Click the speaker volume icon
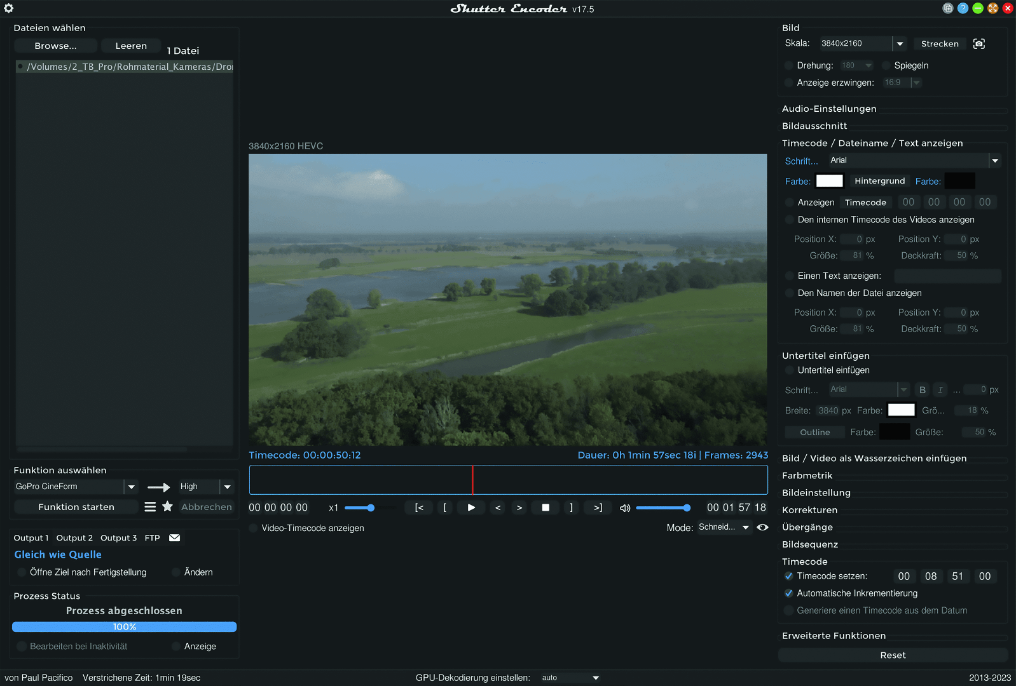 625,508
